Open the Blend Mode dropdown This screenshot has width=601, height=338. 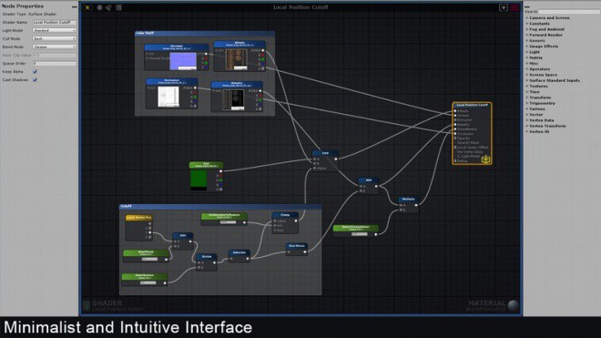tap(54, 46)
